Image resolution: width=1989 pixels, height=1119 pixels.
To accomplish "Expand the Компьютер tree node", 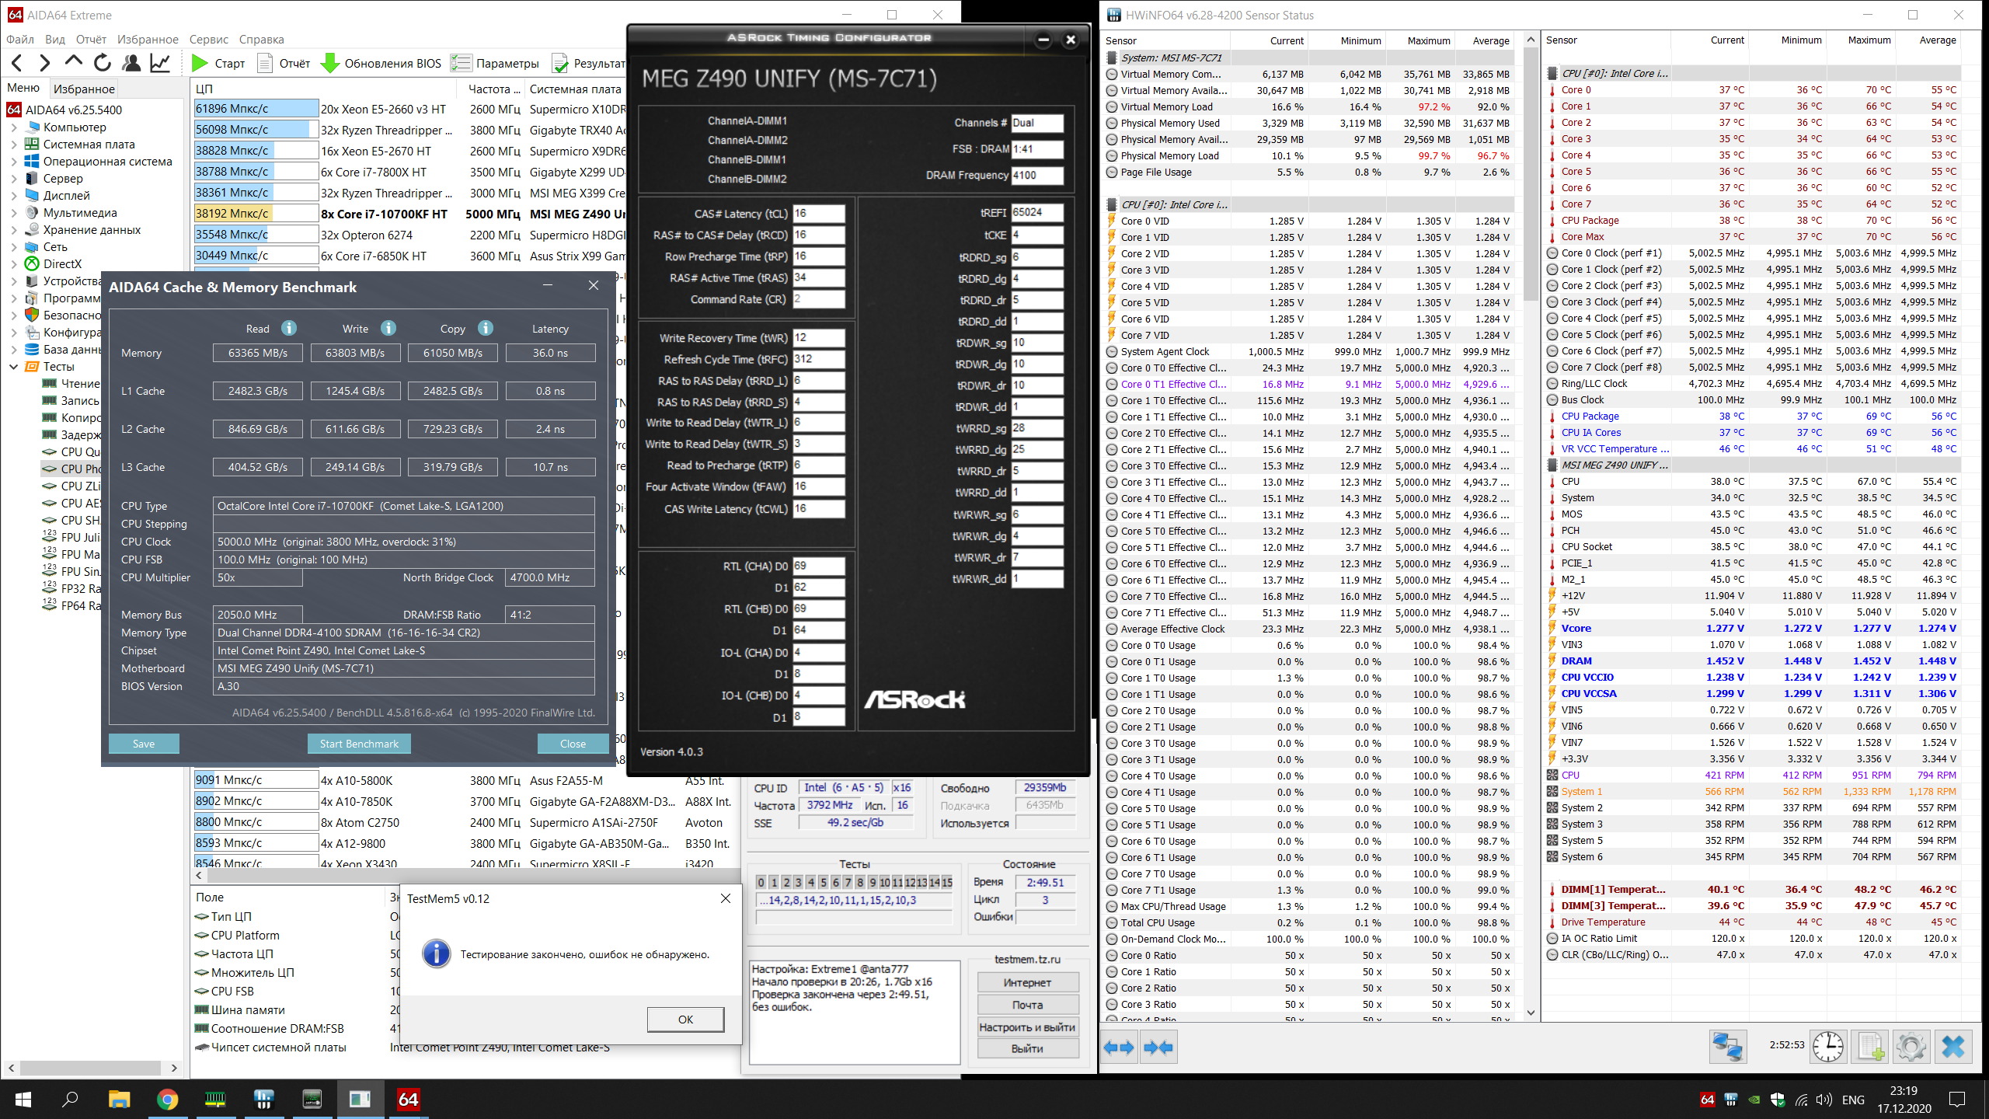I will point(14,127).
